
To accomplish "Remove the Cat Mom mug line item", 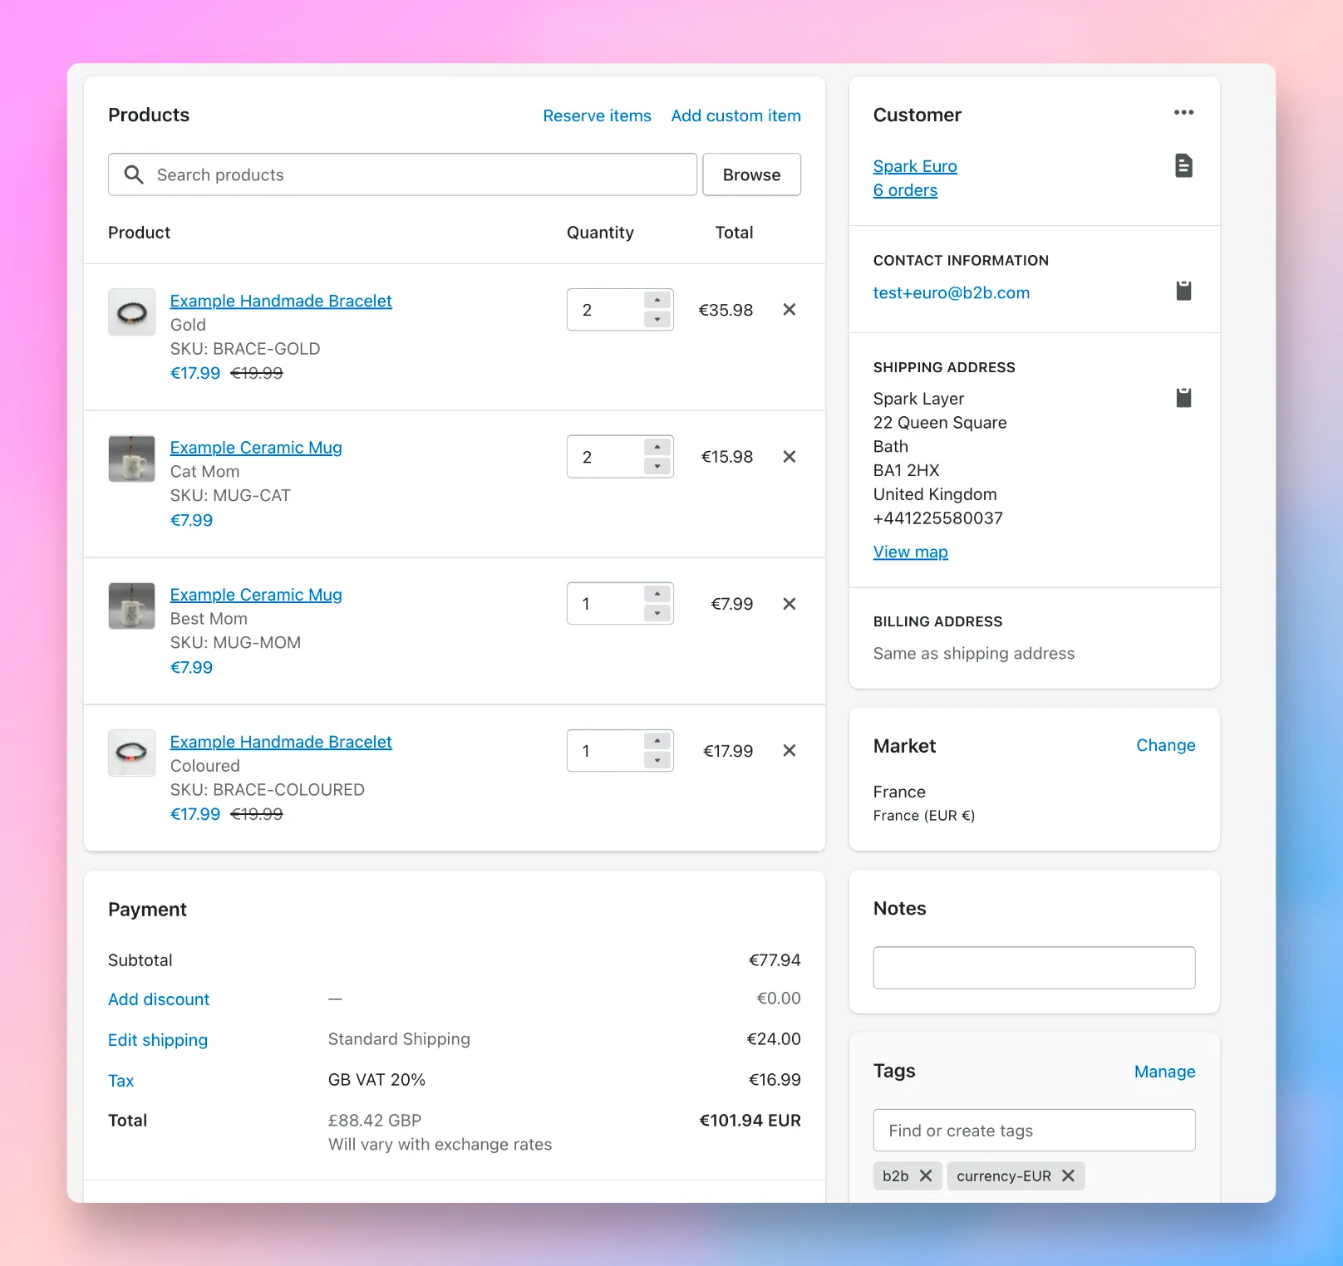I will pos(790,457).
